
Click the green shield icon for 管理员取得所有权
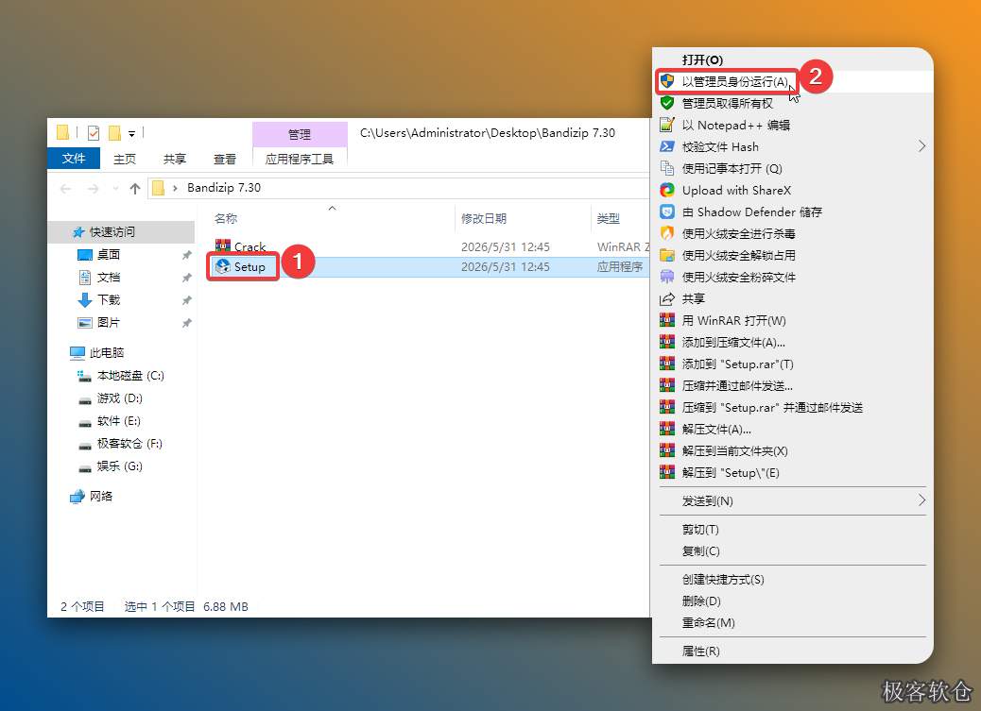[667, 103]
